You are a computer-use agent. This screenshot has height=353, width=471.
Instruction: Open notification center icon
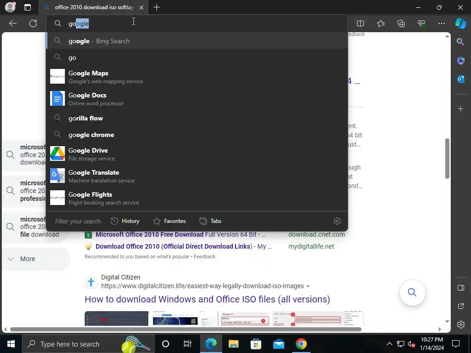456,344
